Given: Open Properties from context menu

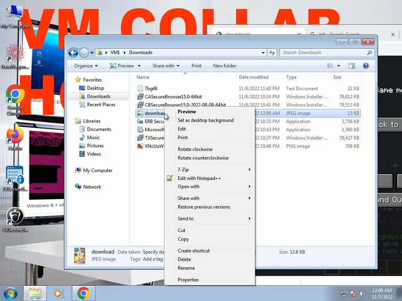Looking at the screenshot, I should click(188, 280).
